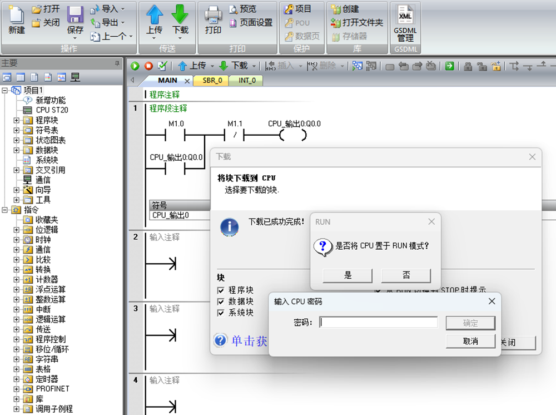Switch to the INT_0 tab

click(247, 81)
